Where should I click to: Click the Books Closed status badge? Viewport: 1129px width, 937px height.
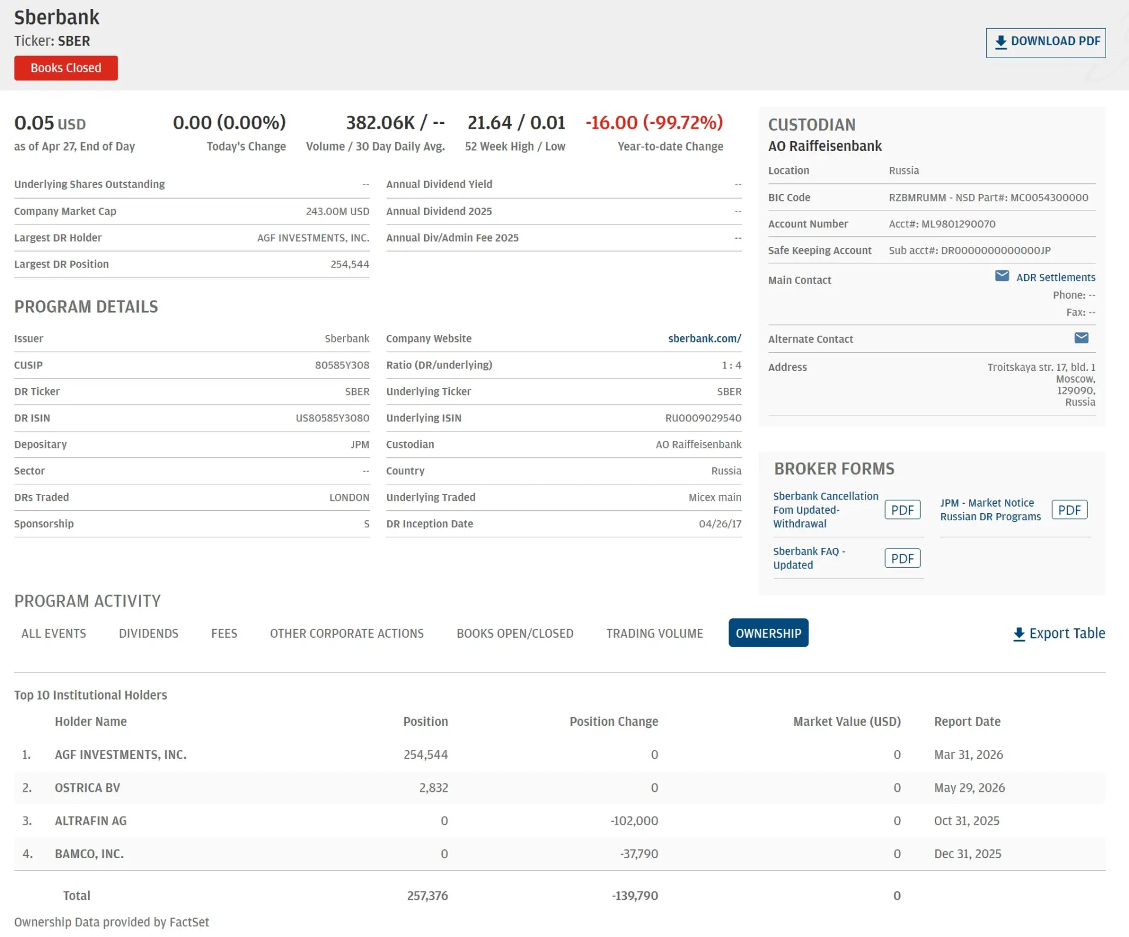click(x=66, y=68)
